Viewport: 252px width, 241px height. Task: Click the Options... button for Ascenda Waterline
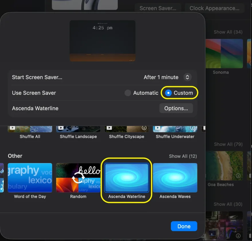pos(176,108)
